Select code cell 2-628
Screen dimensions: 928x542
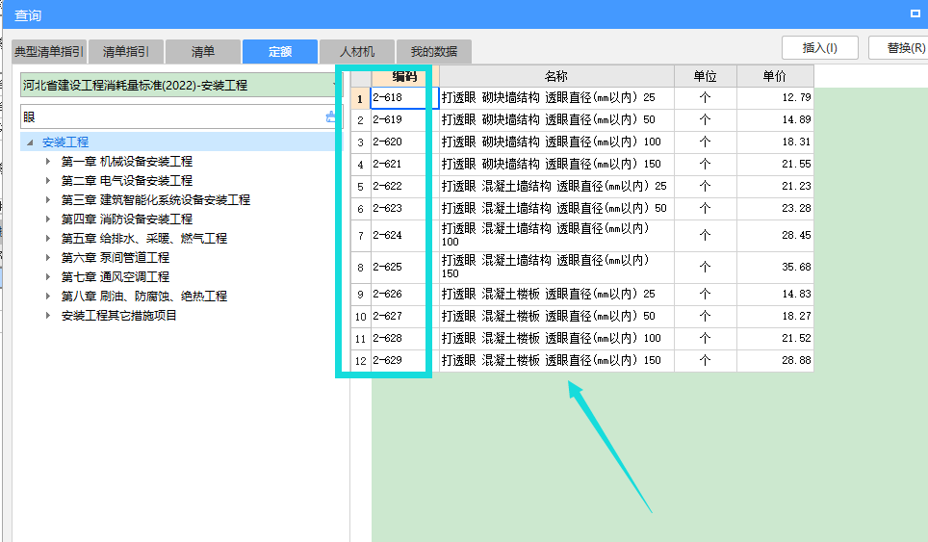click(x=405, y=339)
